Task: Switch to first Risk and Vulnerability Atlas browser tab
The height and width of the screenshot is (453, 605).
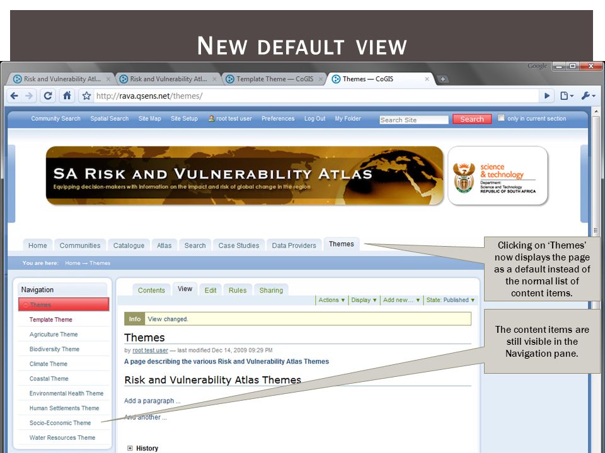Action: point(62,79)
